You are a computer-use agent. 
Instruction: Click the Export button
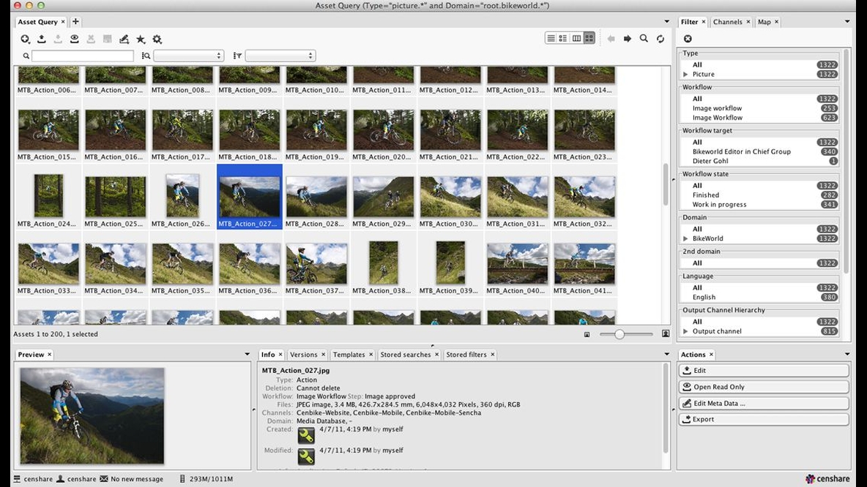[x=764, y=420]
